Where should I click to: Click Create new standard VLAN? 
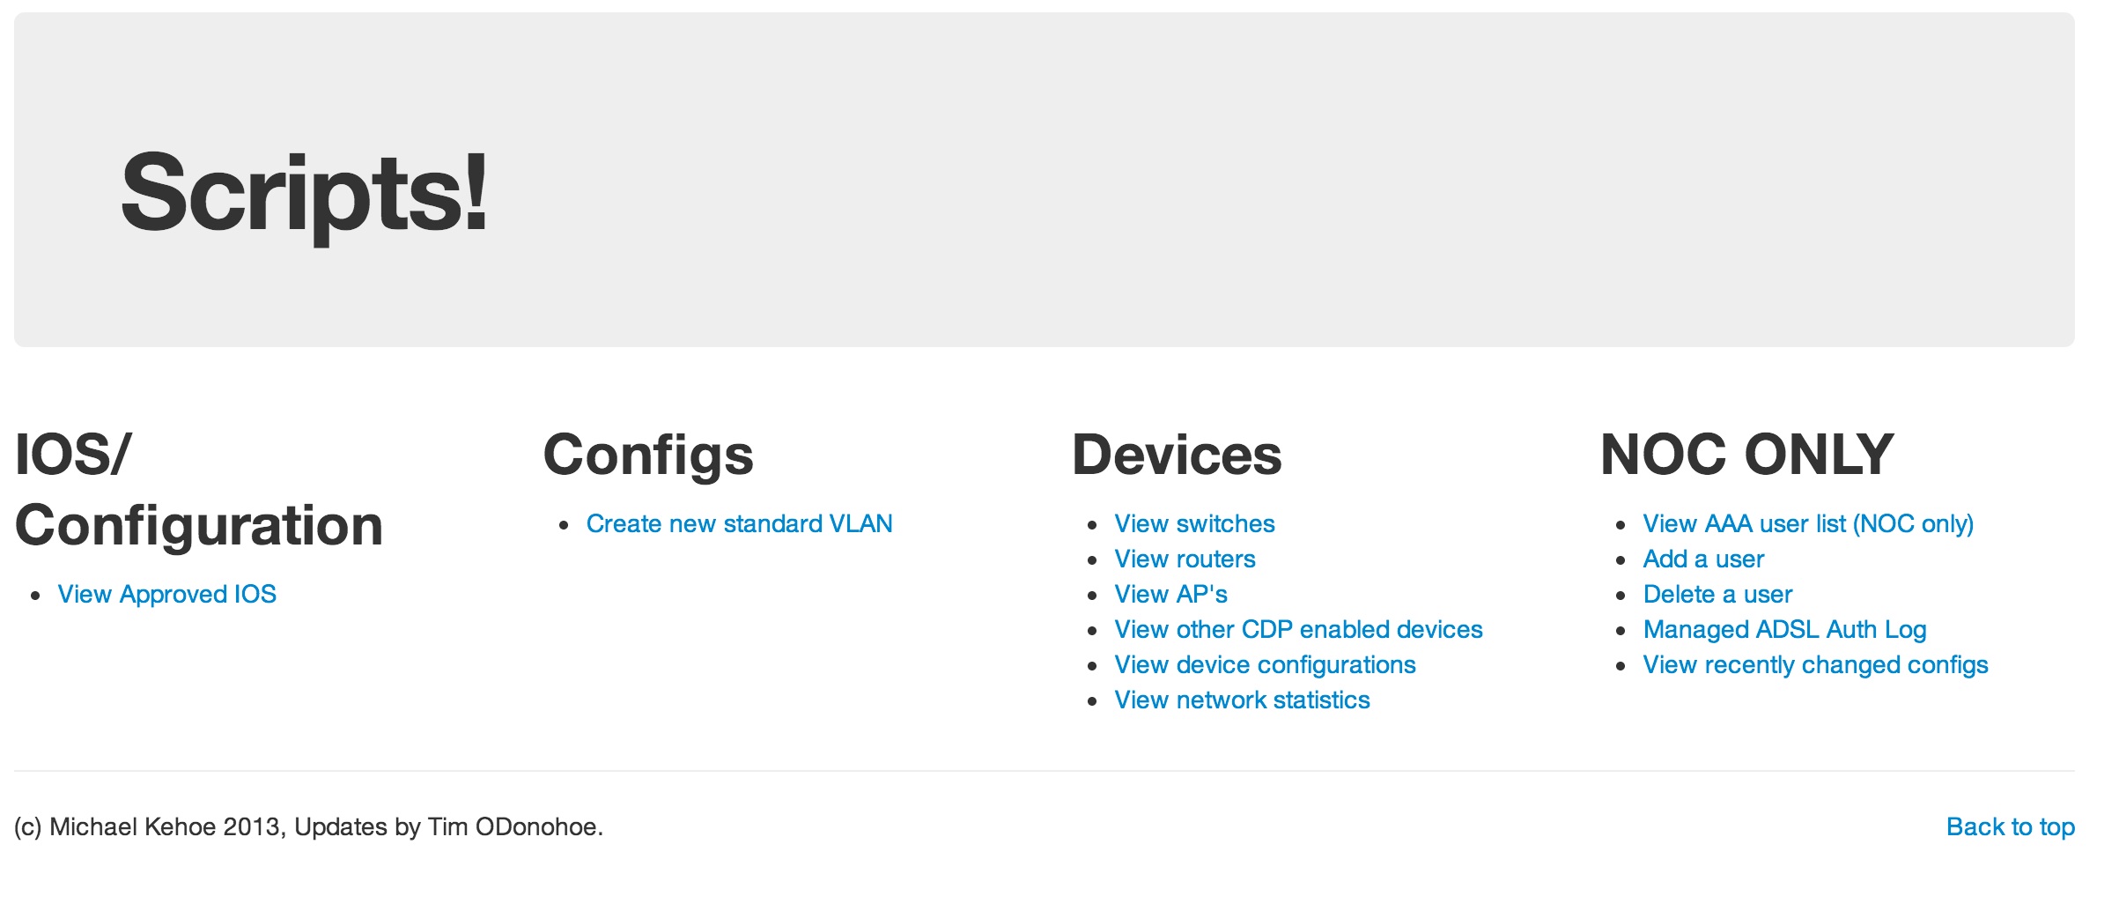pos(740,524)
